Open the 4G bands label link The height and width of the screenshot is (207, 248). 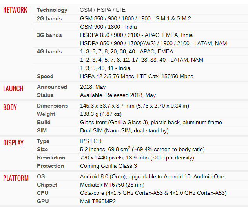pyautogui.click(x=49, y=51)
